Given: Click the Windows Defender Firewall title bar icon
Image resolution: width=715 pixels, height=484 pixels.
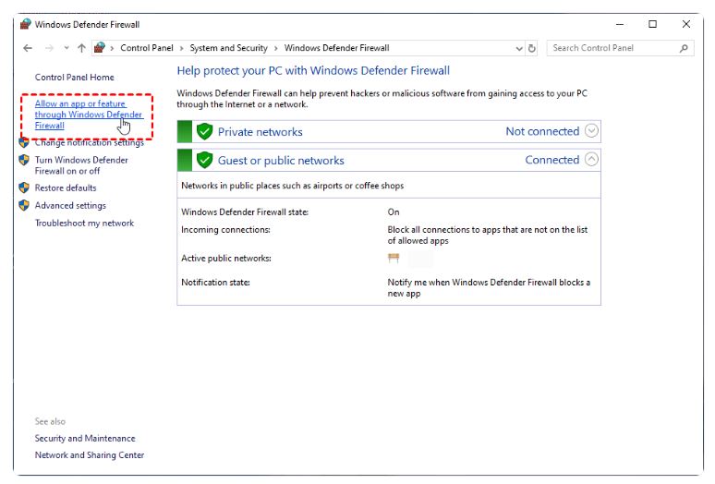Looking at the screenshot, I should (x=26, y=24).
